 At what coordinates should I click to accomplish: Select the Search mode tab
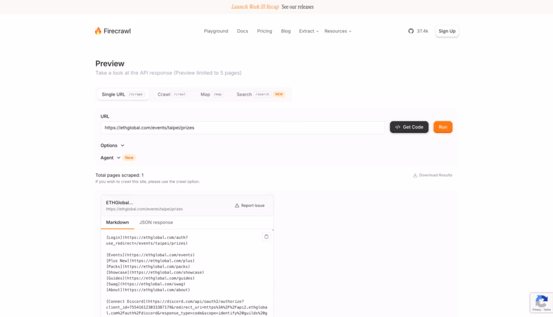click(x=260, y=94)
